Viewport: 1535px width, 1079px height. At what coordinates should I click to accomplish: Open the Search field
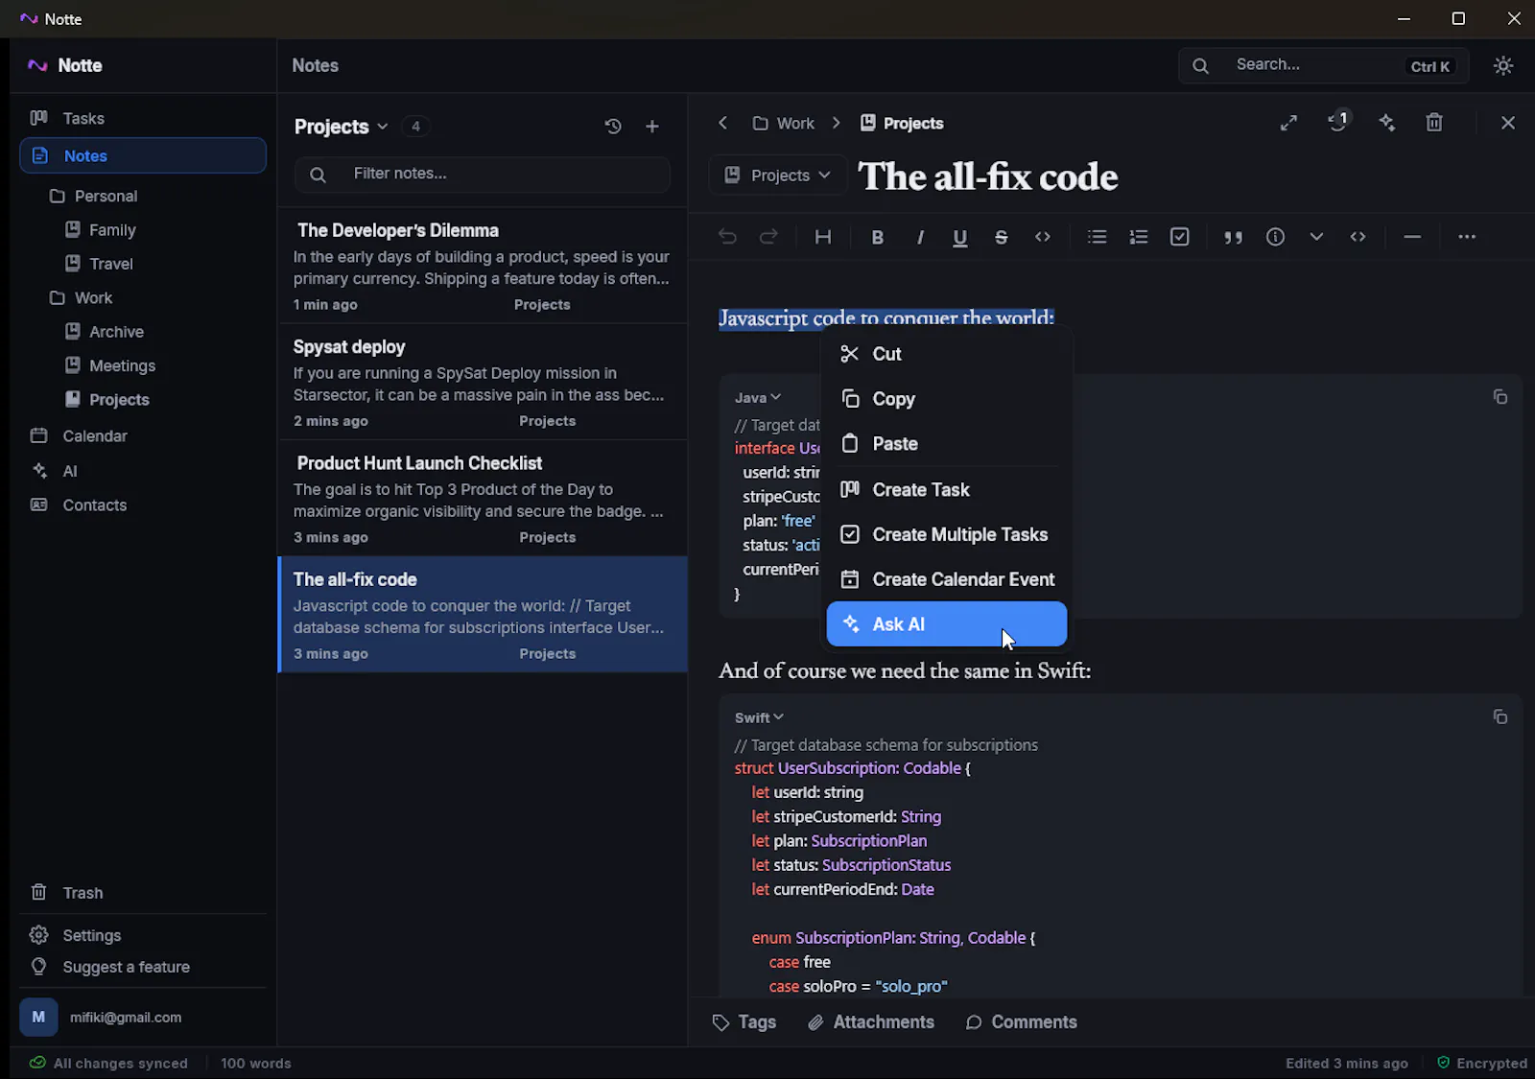[x=1323, y=65]
